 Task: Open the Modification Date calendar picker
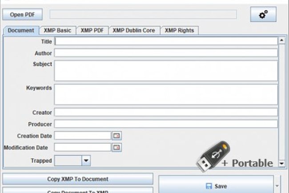[116, 147]
